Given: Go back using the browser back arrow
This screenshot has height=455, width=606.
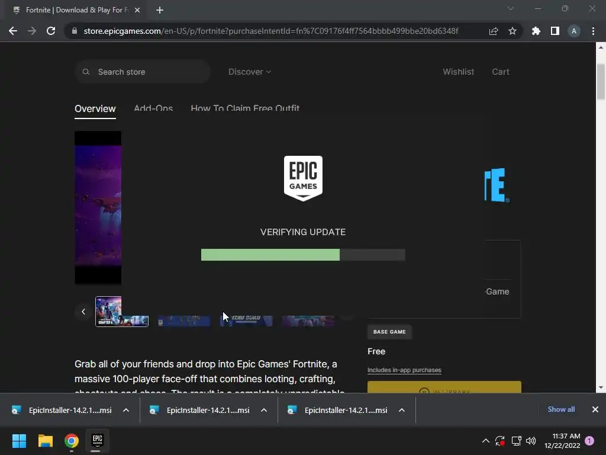Looking at the screenshot, I should point(13,31).
